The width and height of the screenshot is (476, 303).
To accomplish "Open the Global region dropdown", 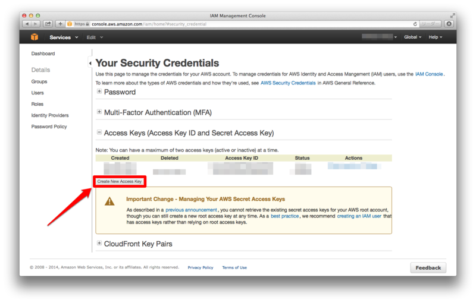I will pos(412,37).
